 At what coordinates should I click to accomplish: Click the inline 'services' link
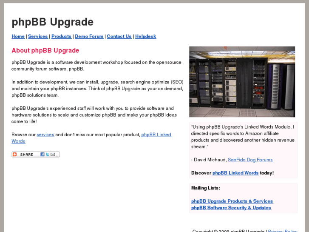[45, 135]
